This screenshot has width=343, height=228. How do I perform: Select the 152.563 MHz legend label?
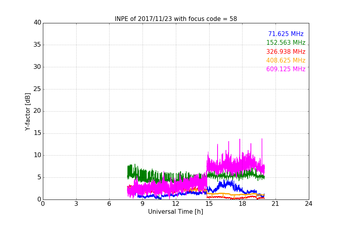[x=286, y=43]
